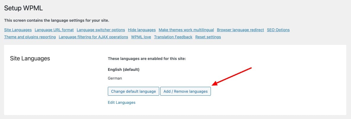Select the English (default) language text
This screenshot has width=351, height=119.
124,70
